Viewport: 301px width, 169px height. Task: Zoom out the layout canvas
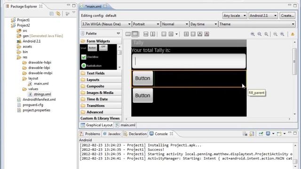click(275, 34)
